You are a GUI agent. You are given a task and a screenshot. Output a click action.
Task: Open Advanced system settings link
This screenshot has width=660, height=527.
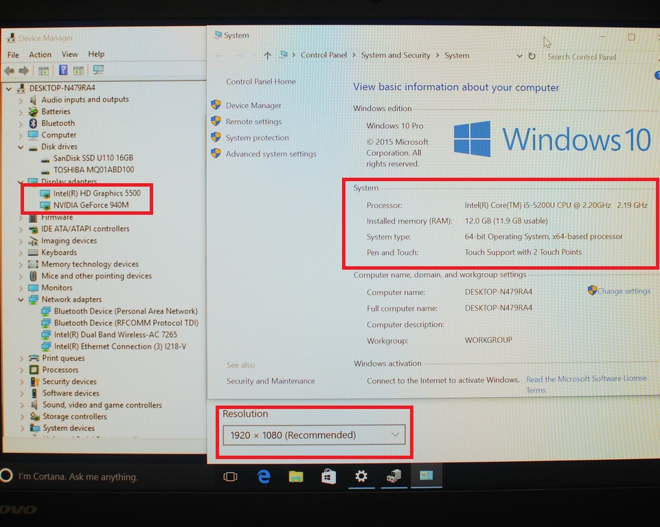coord(271,154)
